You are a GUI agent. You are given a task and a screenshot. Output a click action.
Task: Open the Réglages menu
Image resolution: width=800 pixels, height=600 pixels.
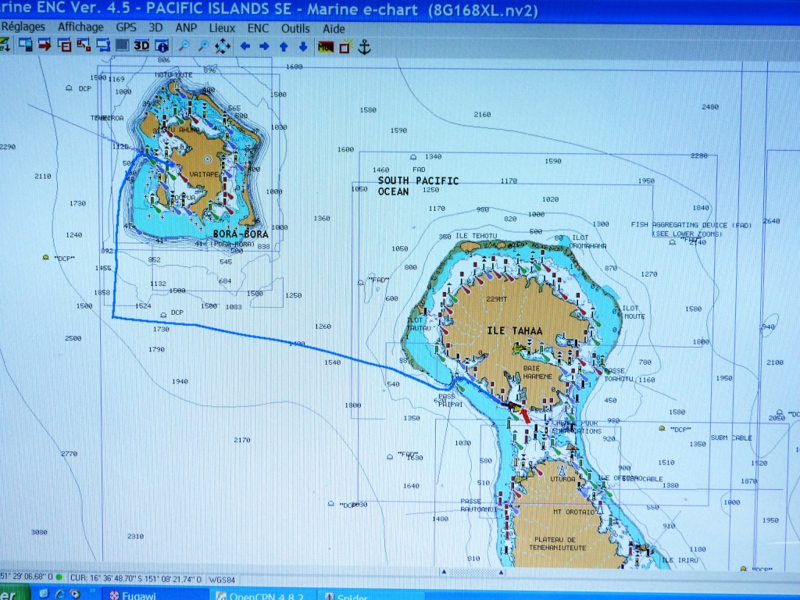tap(23, 27)
